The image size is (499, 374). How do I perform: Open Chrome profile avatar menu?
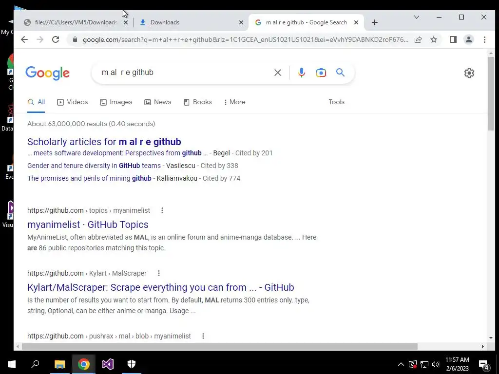point(468,39)
